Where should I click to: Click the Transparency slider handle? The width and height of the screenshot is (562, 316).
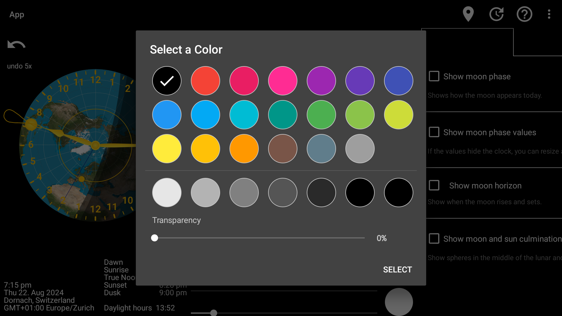tap(155, 238)
